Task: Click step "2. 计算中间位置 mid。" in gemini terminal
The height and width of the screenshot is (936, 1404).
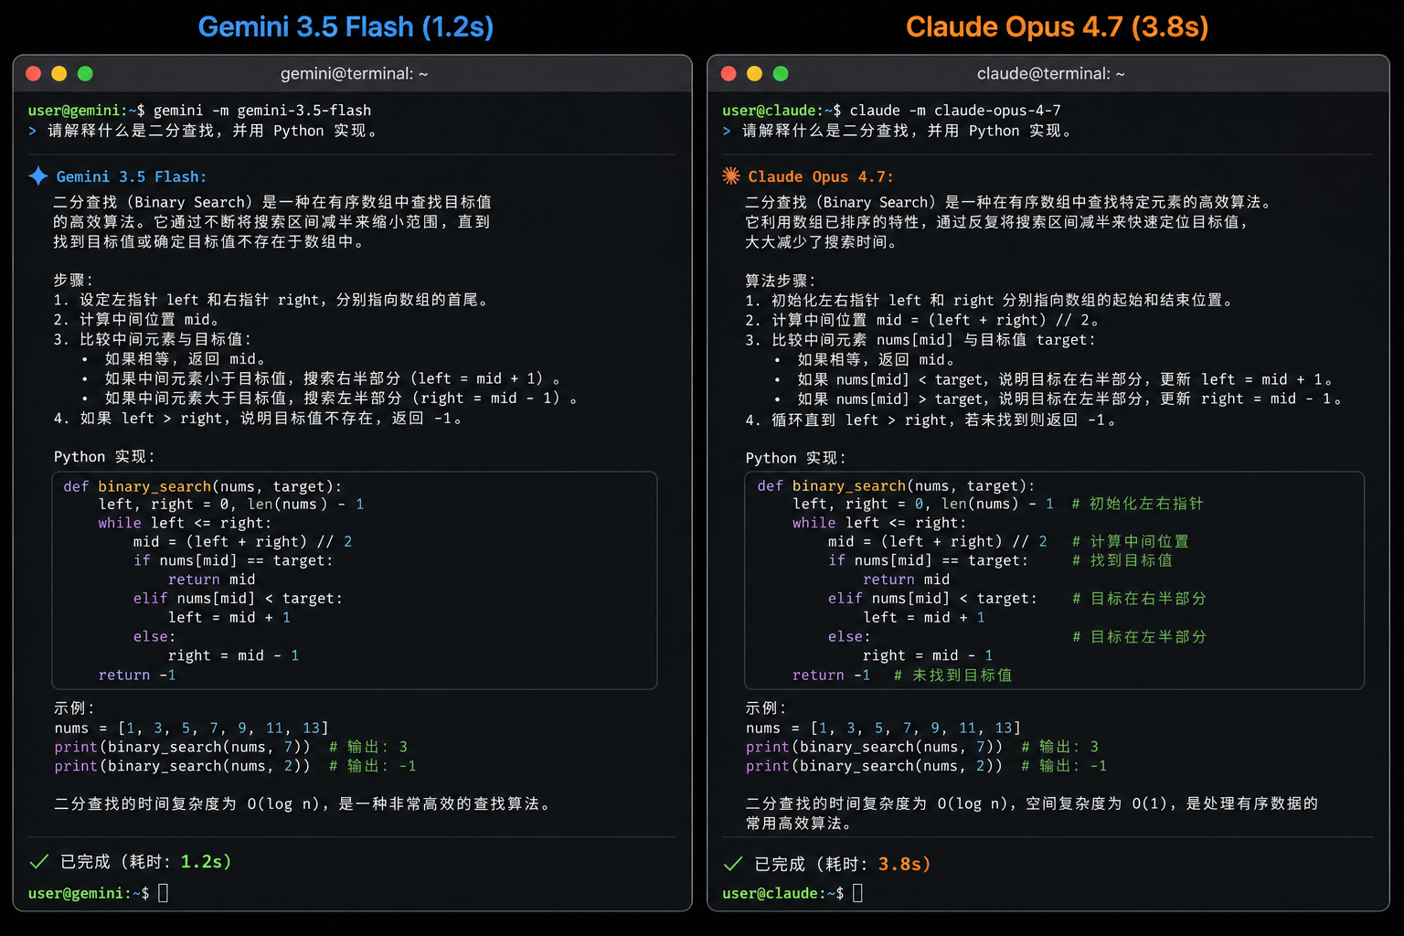Action: (x=137, y=319)
